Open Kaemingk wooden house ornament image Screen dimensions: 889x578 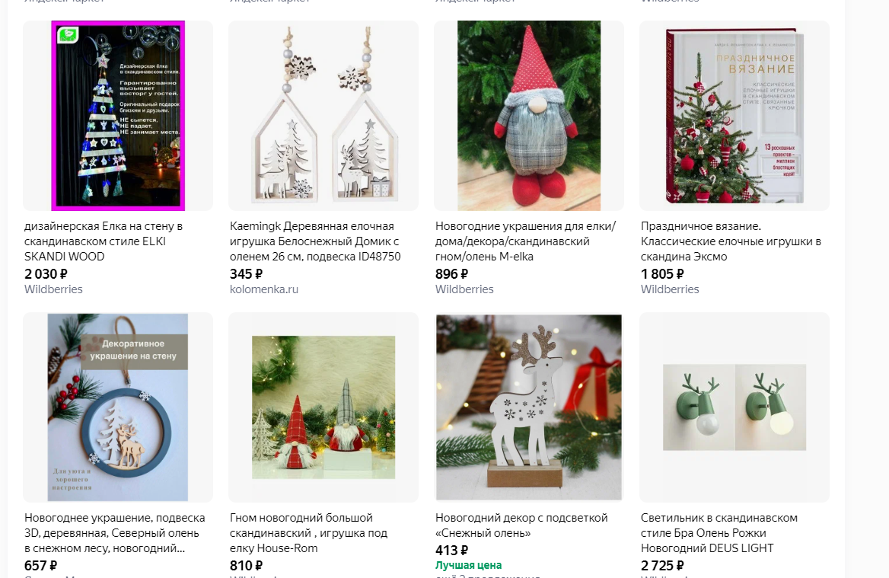[x=323, y=116]
